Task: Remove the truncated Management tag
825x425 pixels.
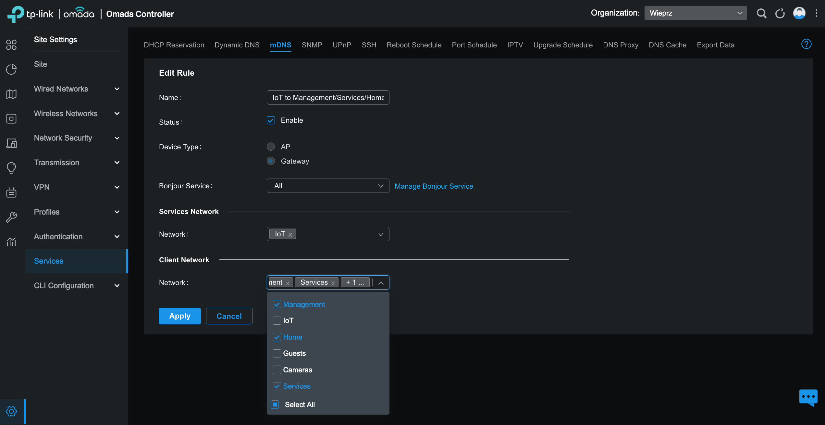Action: [x=288, y=283]
